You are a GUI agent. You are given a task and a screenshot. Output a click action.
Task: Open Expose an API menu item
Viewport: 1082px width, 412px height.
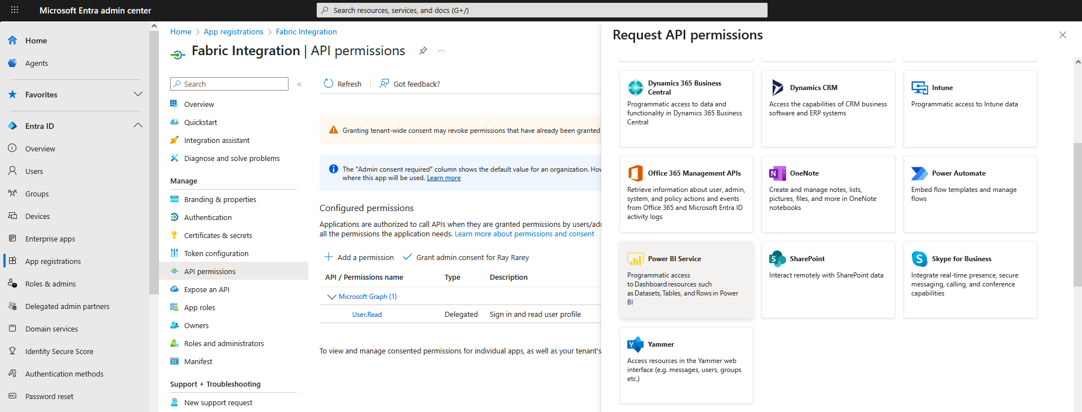pos(206,289)
